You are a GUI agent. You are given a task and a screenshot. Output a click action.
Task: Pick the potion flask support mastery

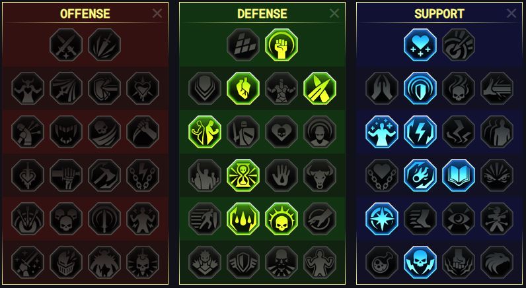(x=382, y=262)
